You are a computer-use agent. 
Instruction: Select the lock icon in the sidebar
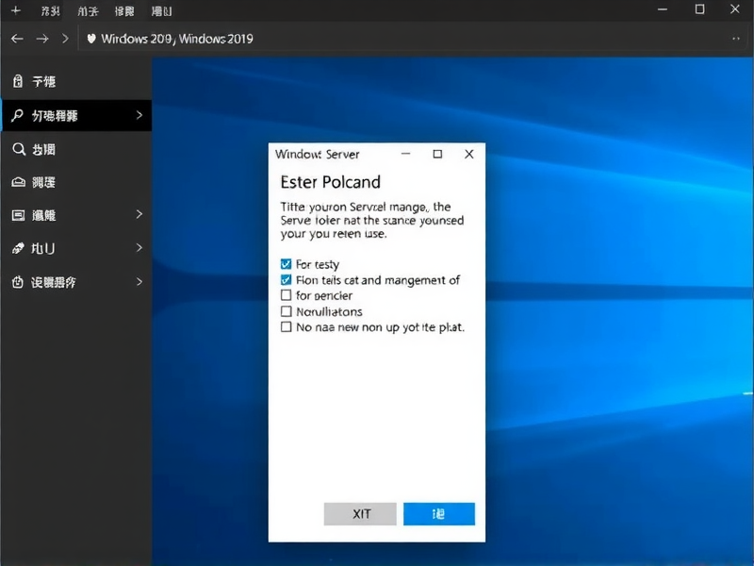click(x=20, y=81)
